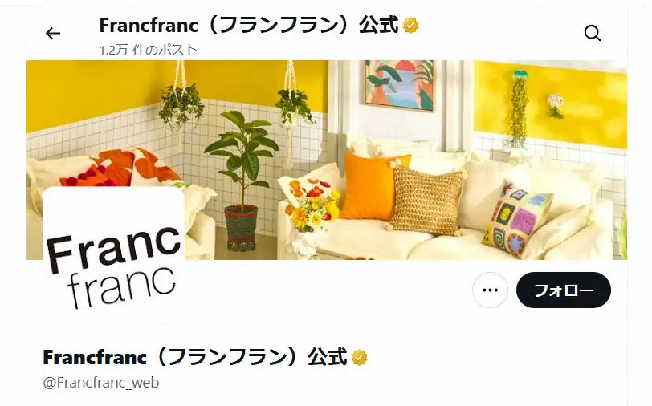Go back using the left arrow
Viewport: 652px width, 406px height.
tap(53, 33)
